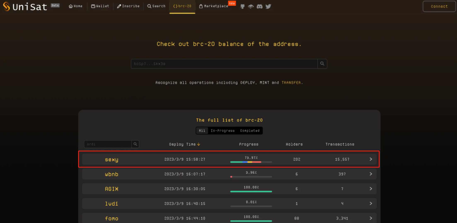Image resolution: width=457 pixels, height=223 pixels.
Task: Open the Wallet page
Action: point(100,6)
